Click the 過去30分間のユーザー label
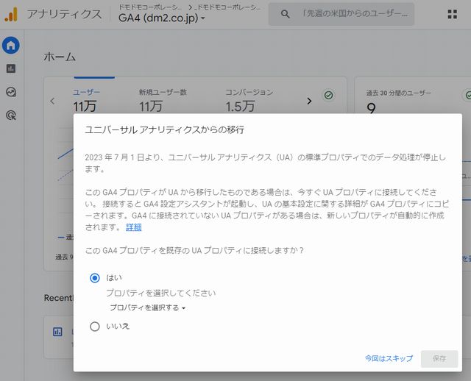The image size is (471, 381). point(398,93)
